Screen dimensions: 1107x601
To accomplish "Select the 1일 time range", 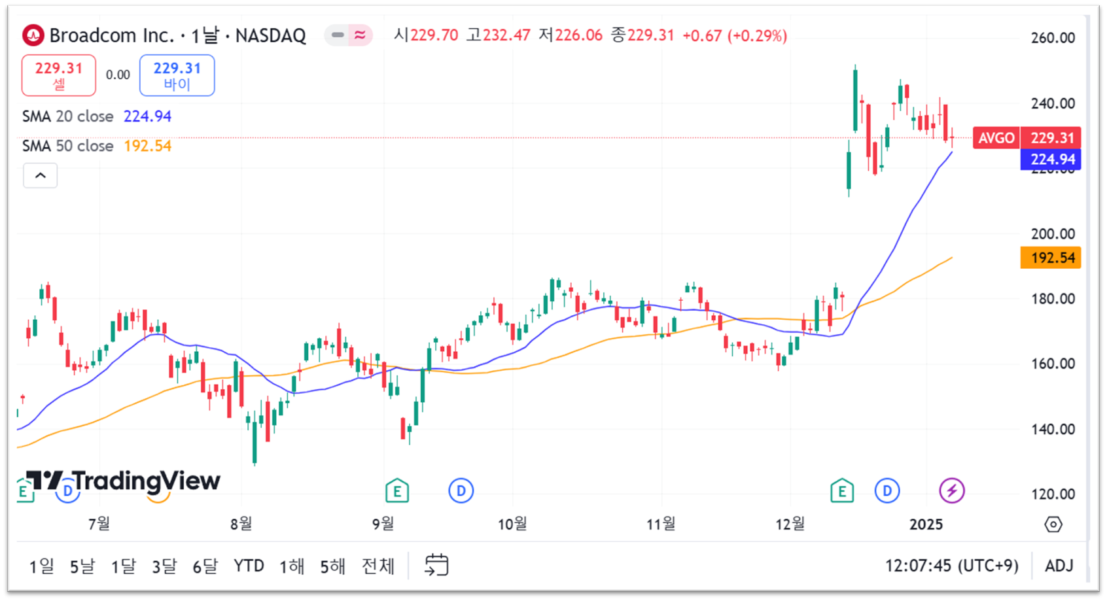I will [41, 566].
